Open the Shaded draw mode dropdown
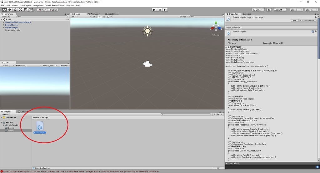Viewport: 320px width, 173px height. pos(81,17)
